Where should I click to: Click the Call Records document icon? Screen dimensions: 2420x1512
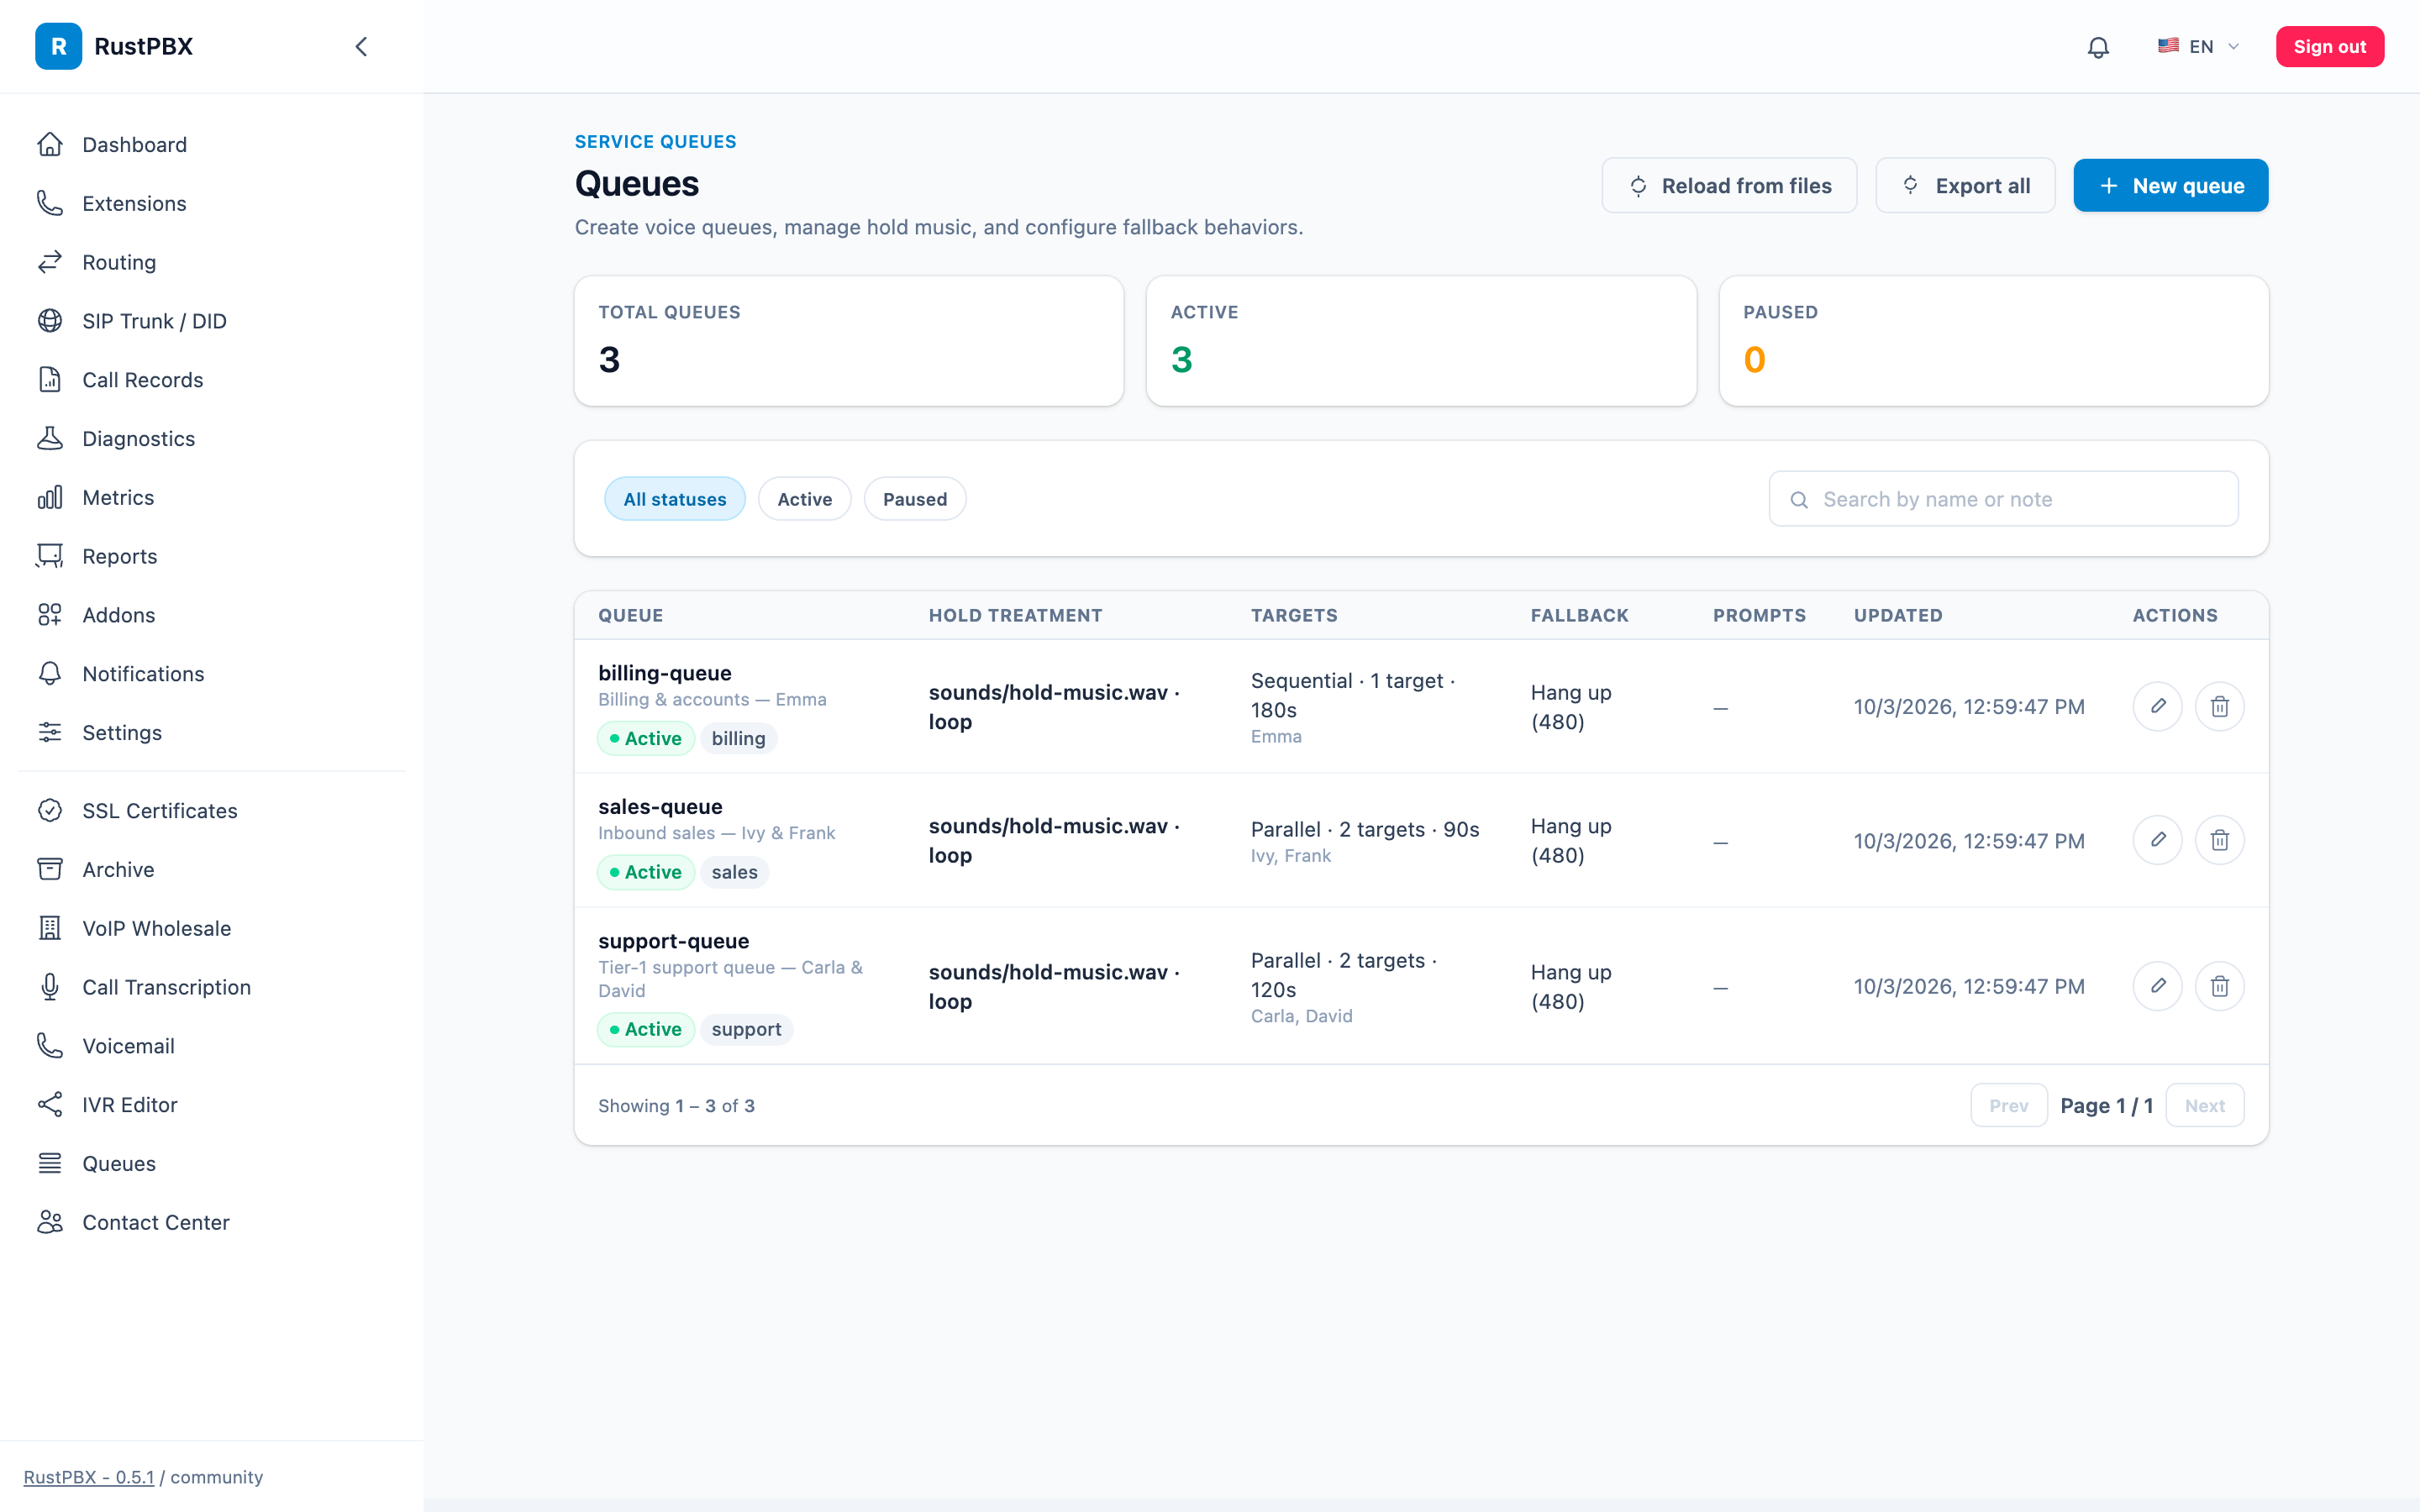click(x=50, y=380)
